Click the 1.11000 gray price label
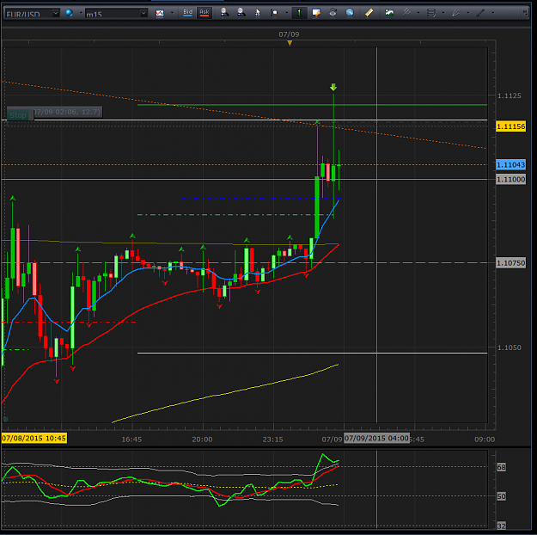The width and height of the screenshot is (537, 535). (510, 180)
